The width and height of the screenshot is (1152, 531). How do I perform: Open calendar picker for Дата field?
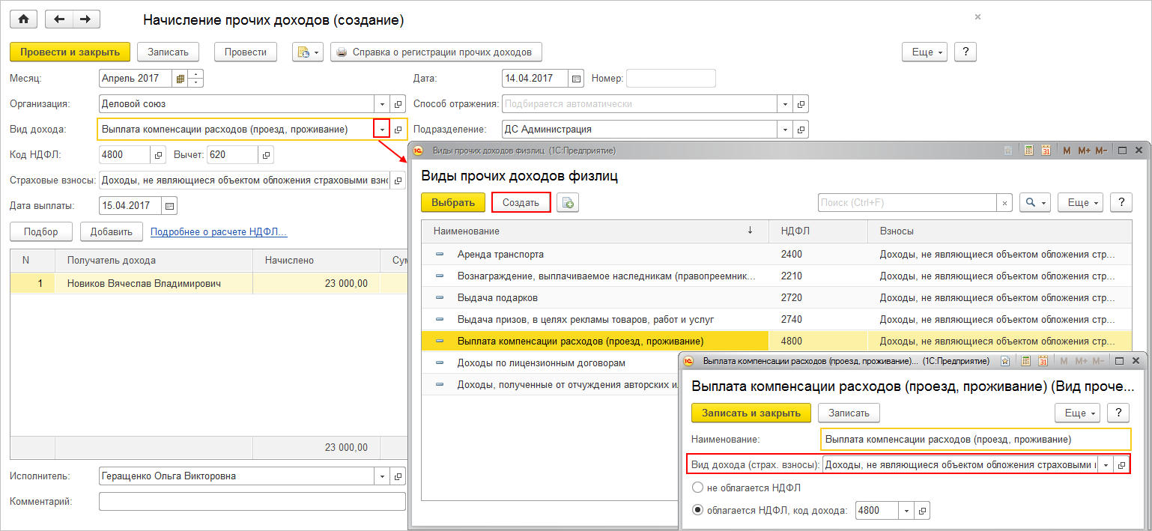coord(576,79)
